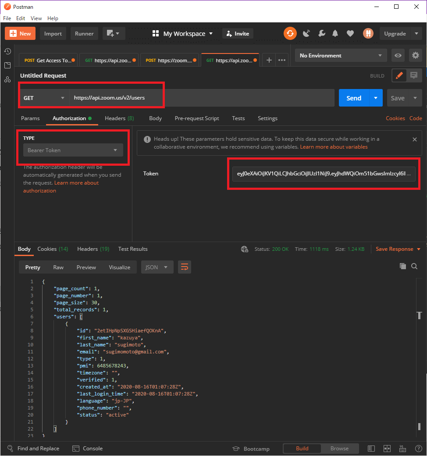Click the New button
427x456 pixels.
[x=20, y=33]
